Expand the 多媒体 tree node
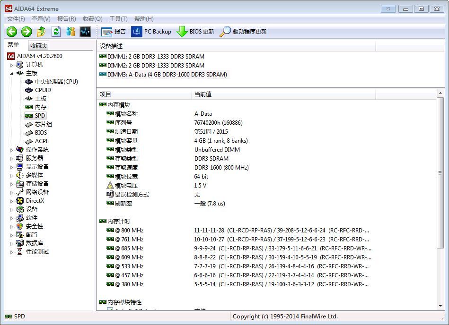This screenshot has height=325, width=449. pos(11,176)
